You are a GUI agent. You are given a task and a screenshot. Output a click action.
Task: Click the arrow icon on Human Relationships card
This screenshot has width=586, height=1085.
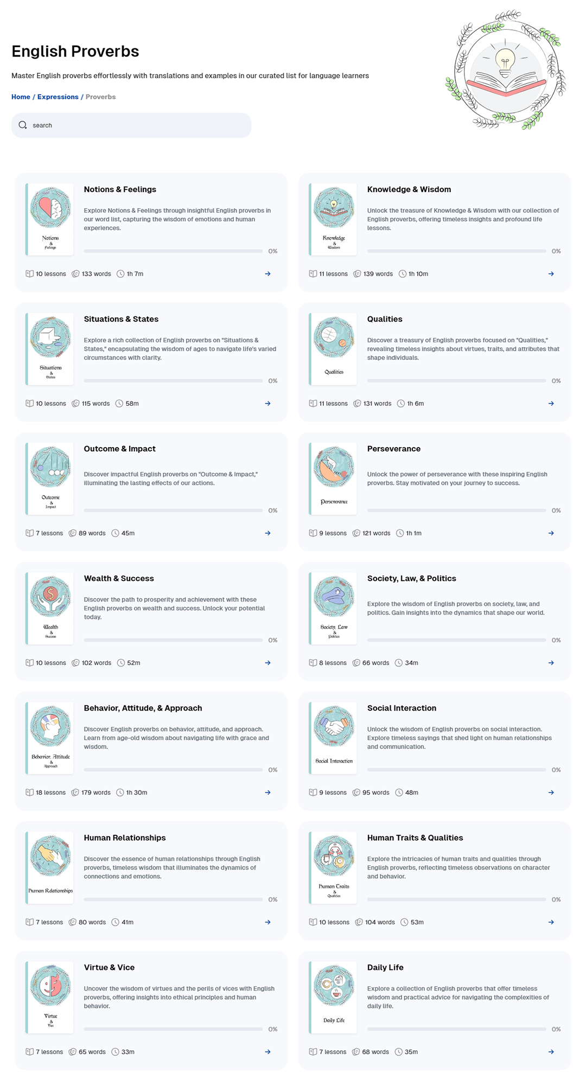[x=267, y=922]
